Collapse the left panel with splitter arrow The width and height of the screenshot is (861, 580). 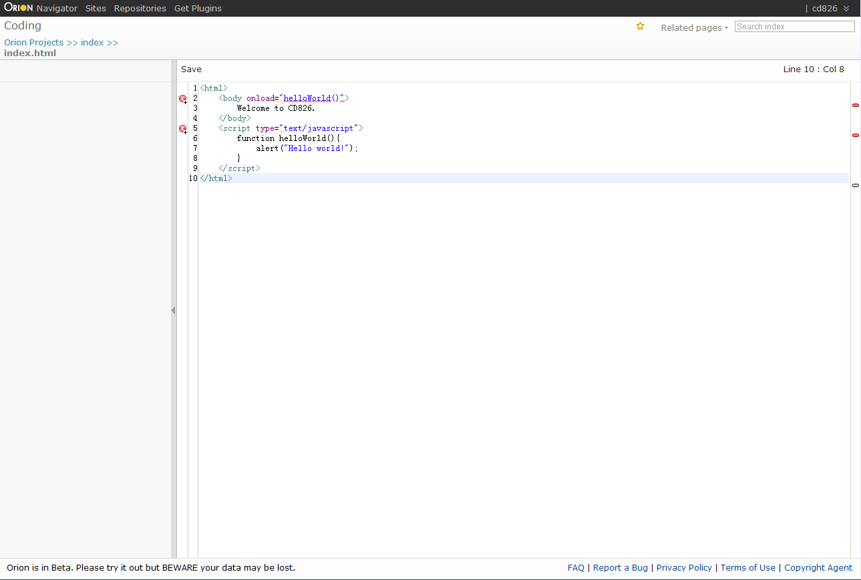pyautogui.click(x=174, y=310)
